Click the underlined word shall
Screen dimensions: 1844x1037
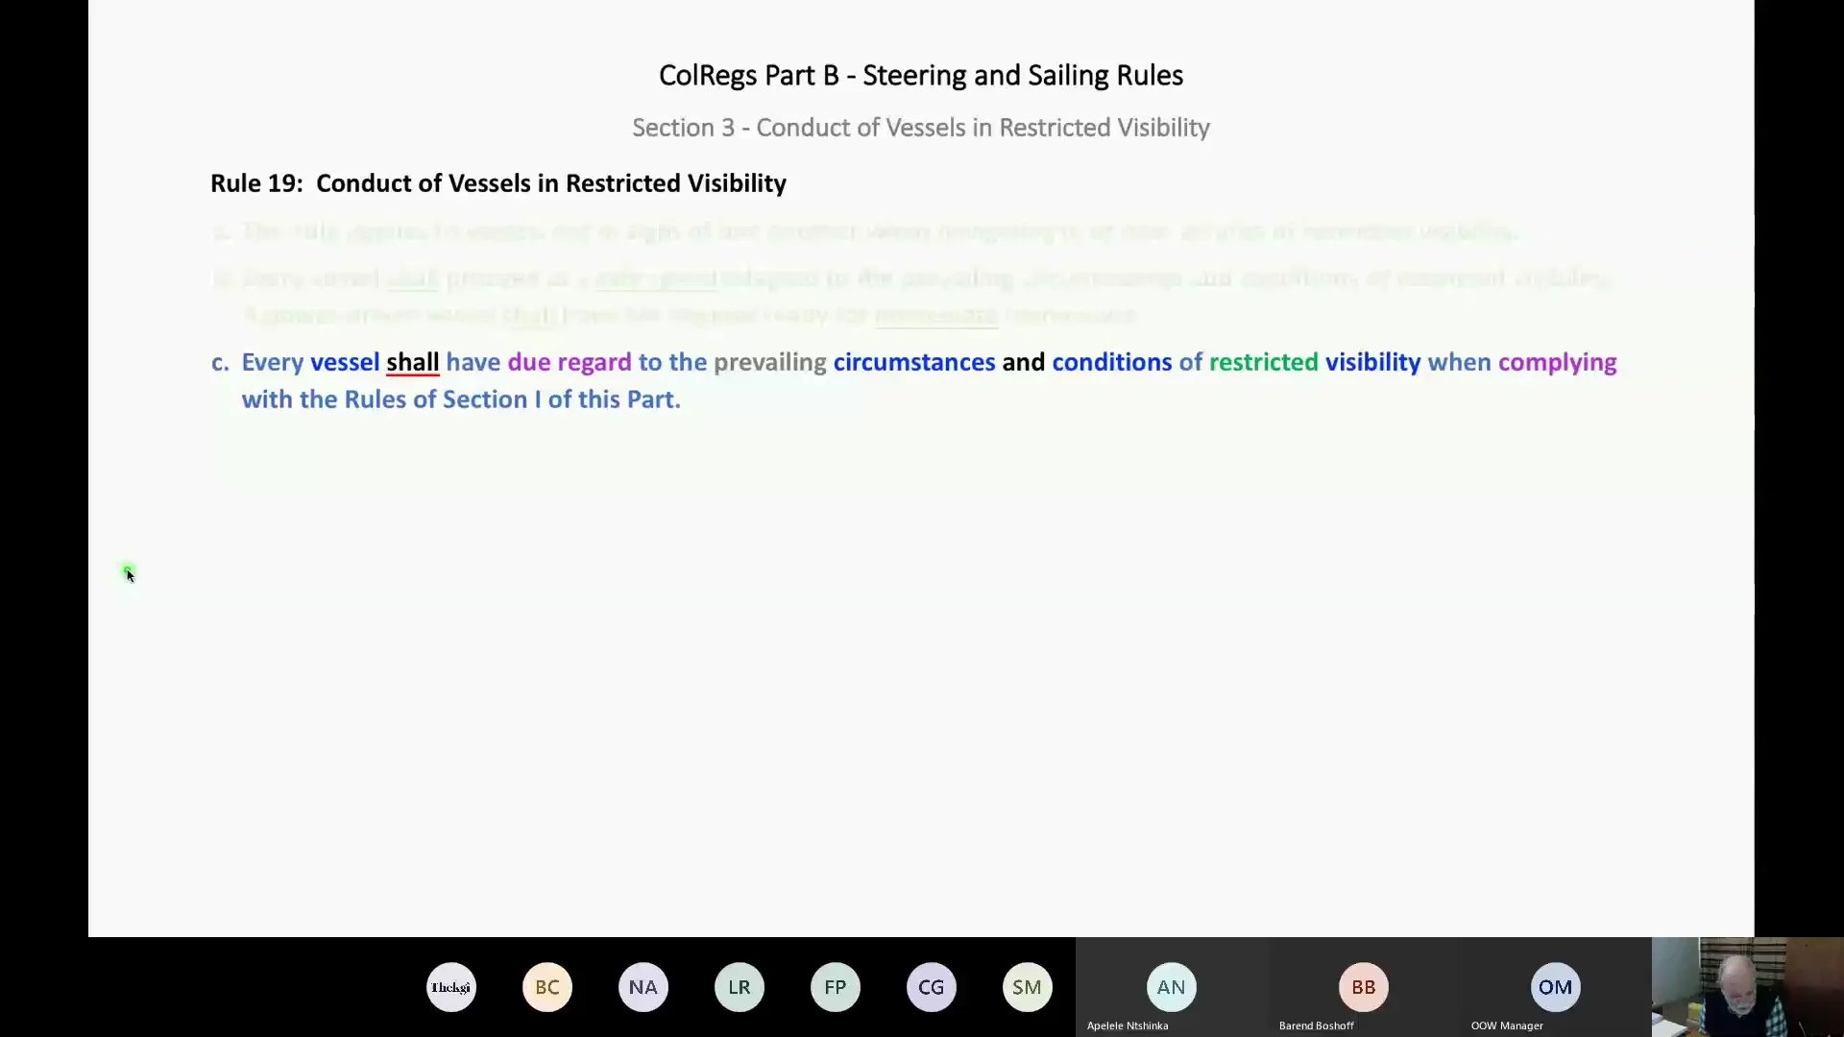[413, 363]
